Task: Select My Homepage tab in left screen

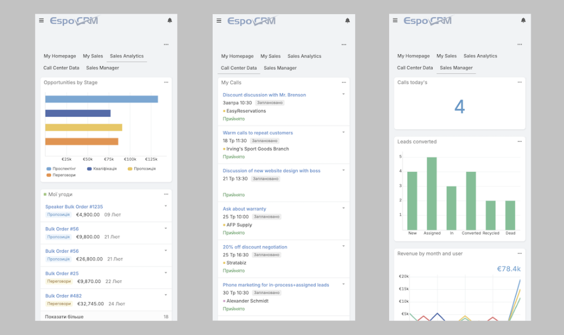Action: 60,56
